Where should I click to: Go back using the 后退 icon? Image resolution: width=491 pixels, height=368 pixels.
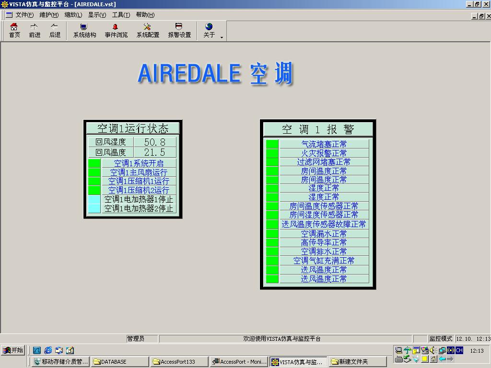[x=55, y=30]
